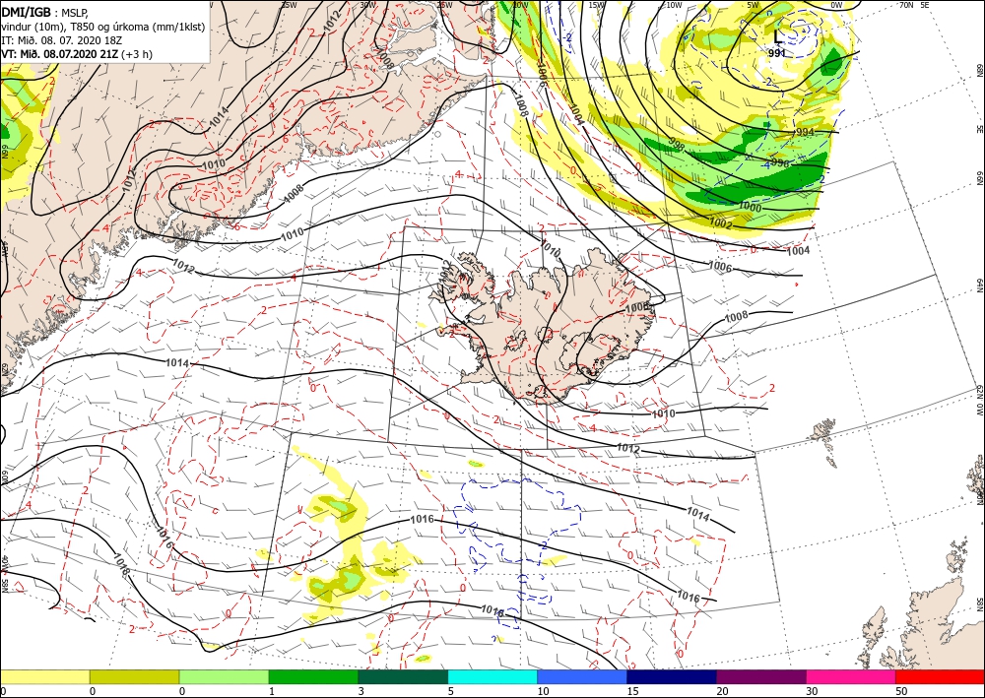Click the '35W' longitude label
Image resolution: width=985 pixels, height=698 pixels.
click(x=289, y=5)
